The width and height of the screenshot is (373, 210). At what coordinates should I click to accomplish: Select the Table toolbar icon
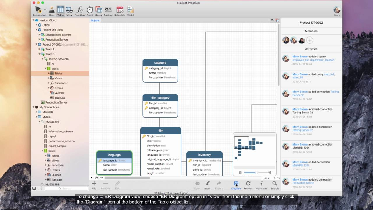[x=60, y=11]
